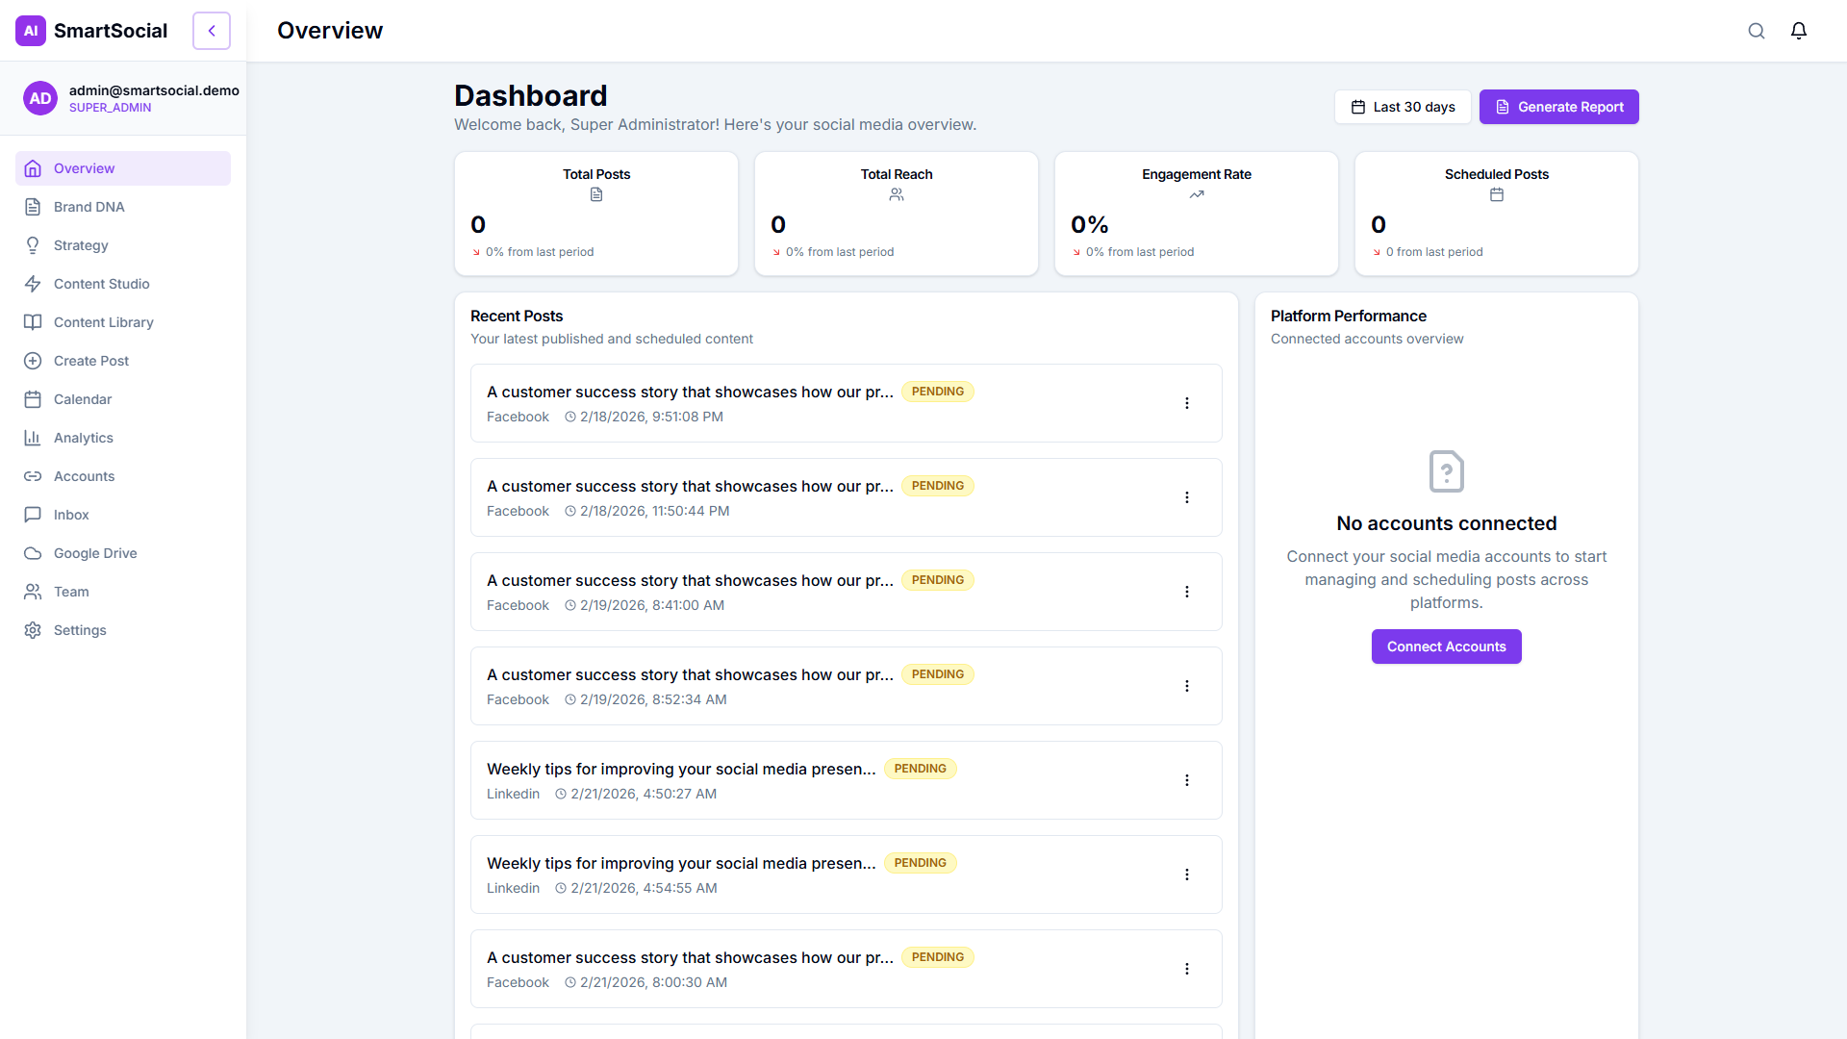
Task: Open menu for post dated 2/19/2026, 8:52:34 AM
Action: click(1187, 686)
